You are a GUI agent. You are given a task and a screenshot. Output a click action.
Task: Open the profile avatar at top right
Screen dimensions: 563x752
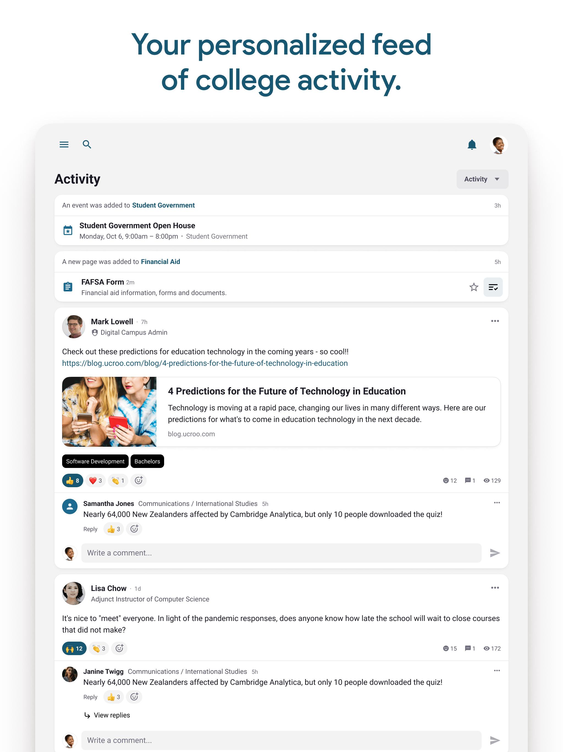(498, 145)
